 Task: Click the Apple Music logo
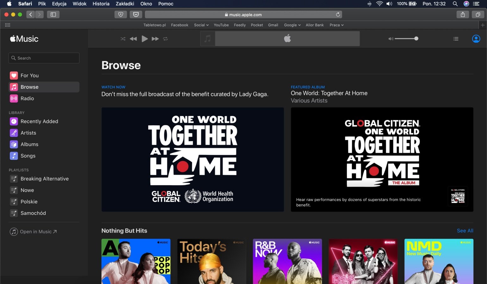click(x=24, y=39)
